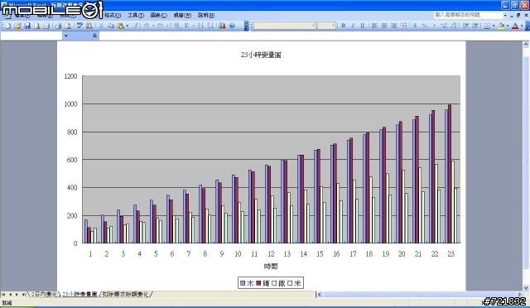The height and width of the screenshot is (308, 530).
Task: Click the Redo arrow icon
Action: click(161, 26)
